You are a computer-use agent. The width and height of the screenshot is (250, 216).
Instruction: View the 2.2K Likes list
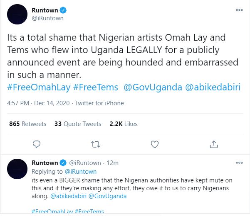123,124
